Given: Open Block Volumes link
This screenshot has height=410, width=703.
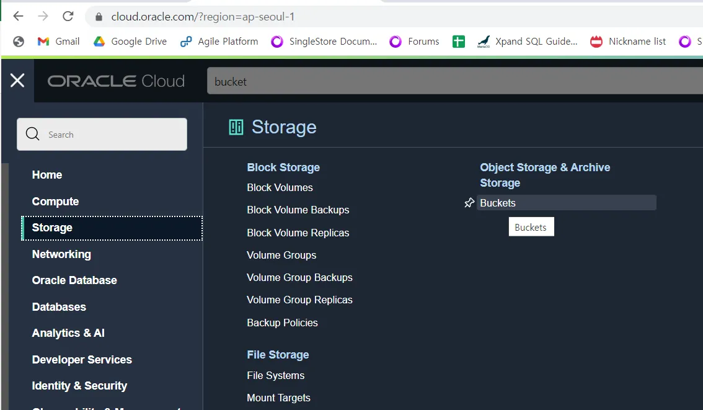Looking at the screenshot, I should [280, 187].
